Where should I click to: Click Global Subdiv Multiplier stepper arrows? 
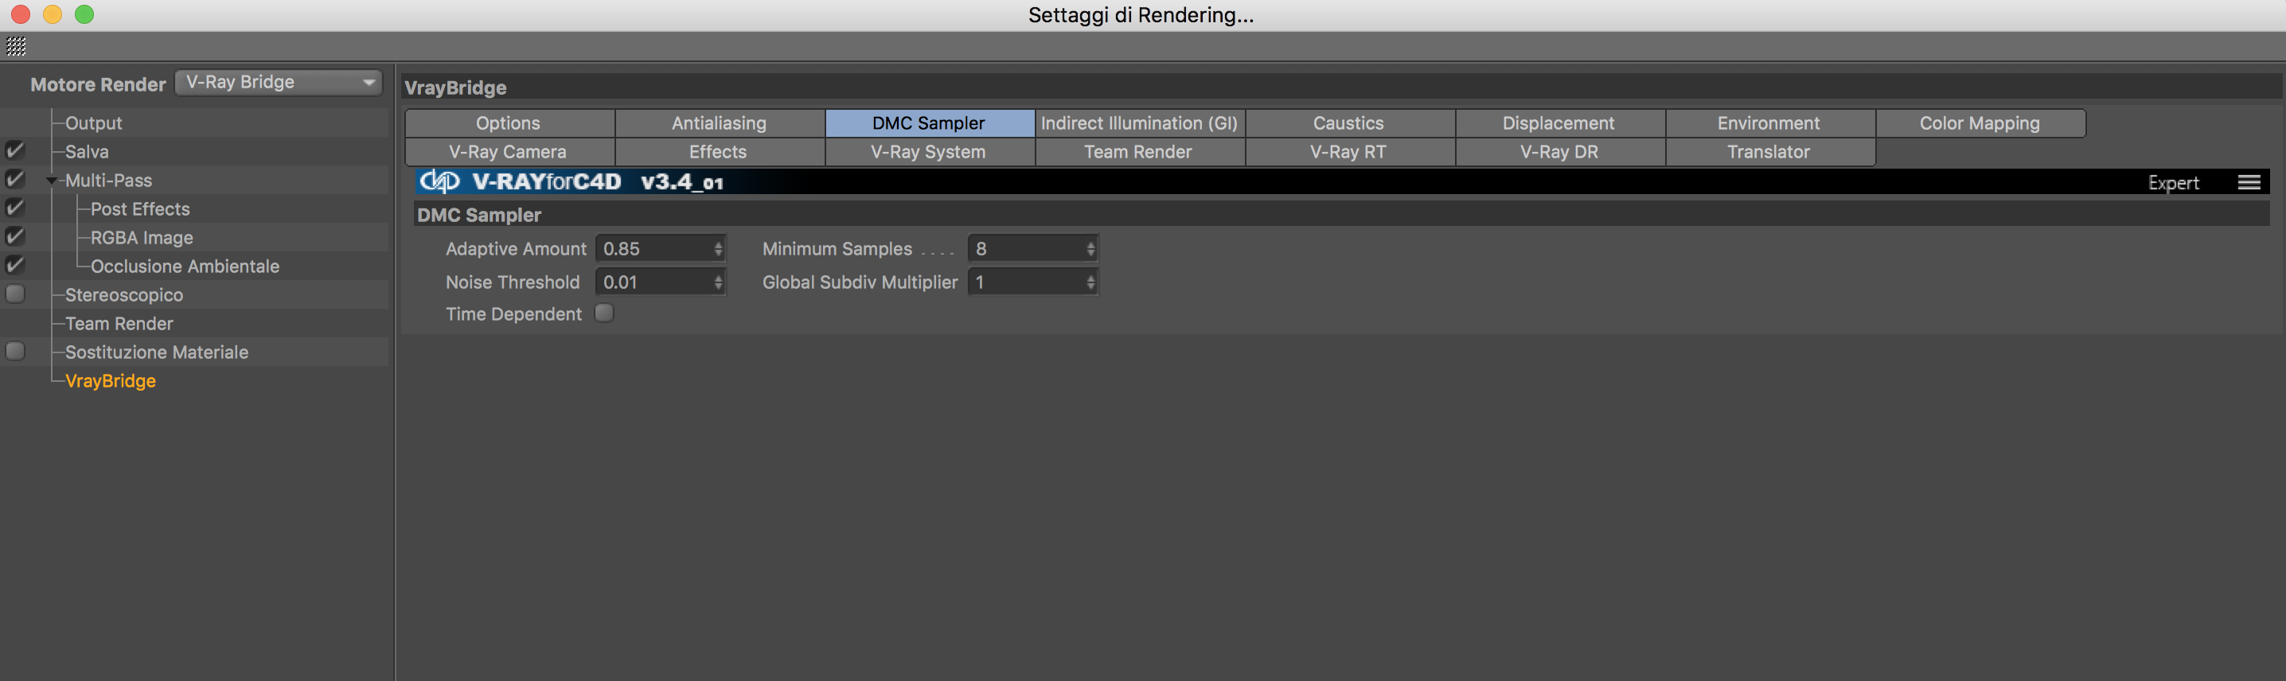[1090, 283]
